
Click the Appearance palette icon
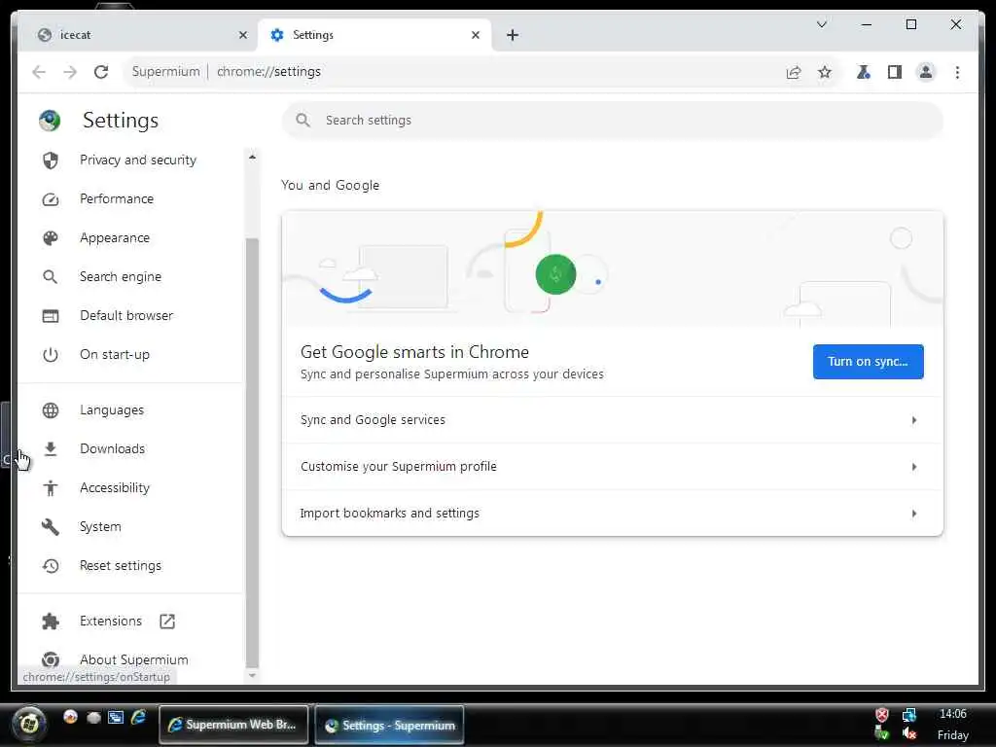(51, 238)
